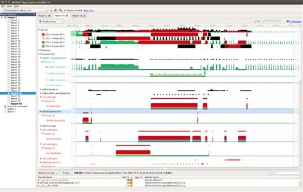The height and width of the screenshot is (192, 303).
Task: Open the 2 messages link
Action: (x=295, y=21)
